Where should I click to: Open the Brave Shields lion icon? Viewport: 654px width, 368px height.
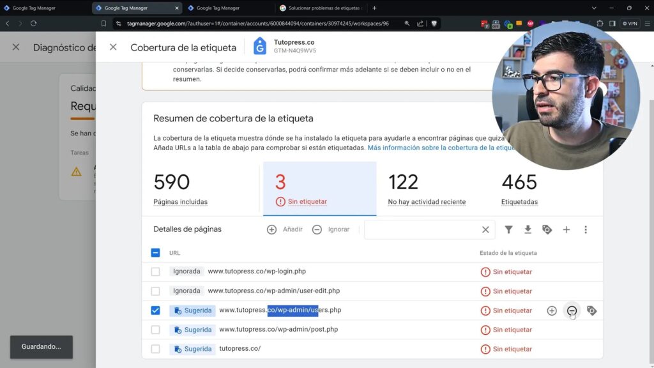(434, 24)
